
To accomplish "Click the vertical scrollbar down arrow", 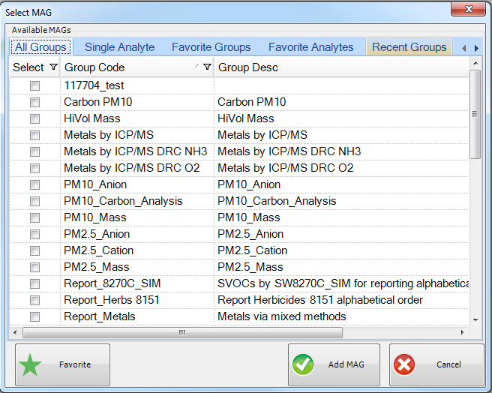I will [x=475, y=319].
